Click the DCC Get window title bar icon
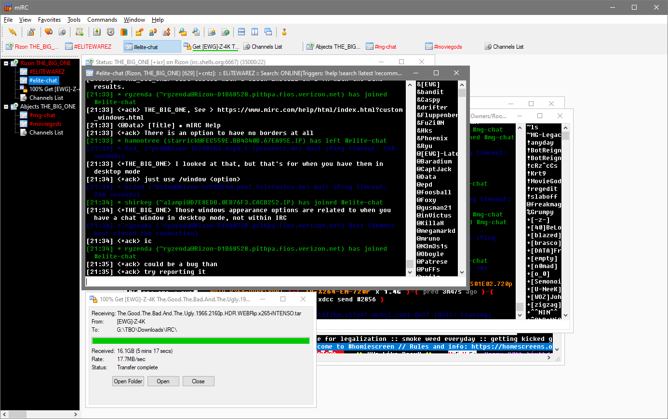Viewport: 668px width, 419px height. click(x=94, y=299)
